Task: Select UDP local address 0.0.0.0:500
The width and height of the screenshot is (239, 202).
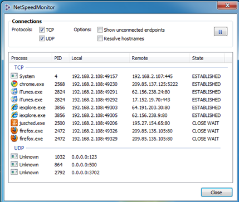Action: point(84,165)
